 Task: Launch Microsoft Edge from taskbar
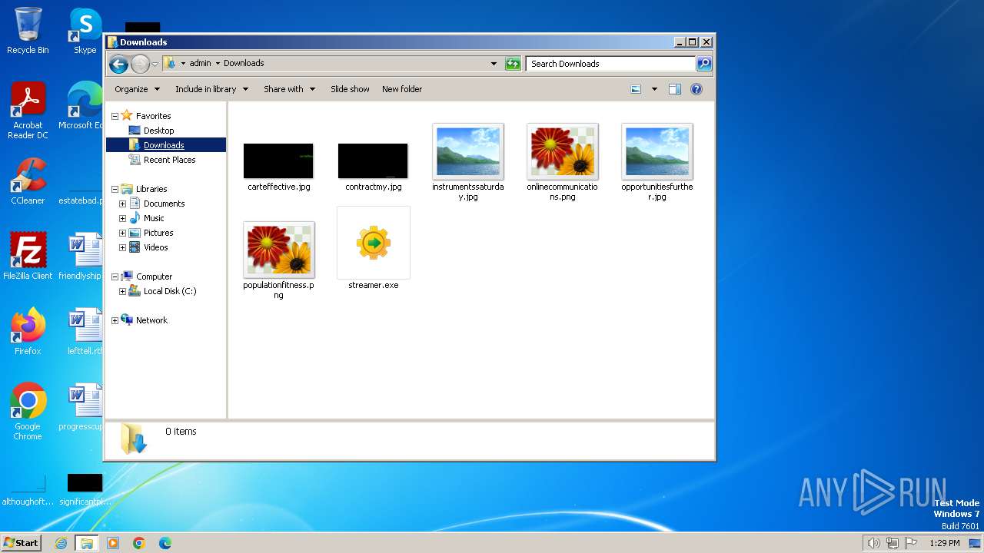pos(165,543)
